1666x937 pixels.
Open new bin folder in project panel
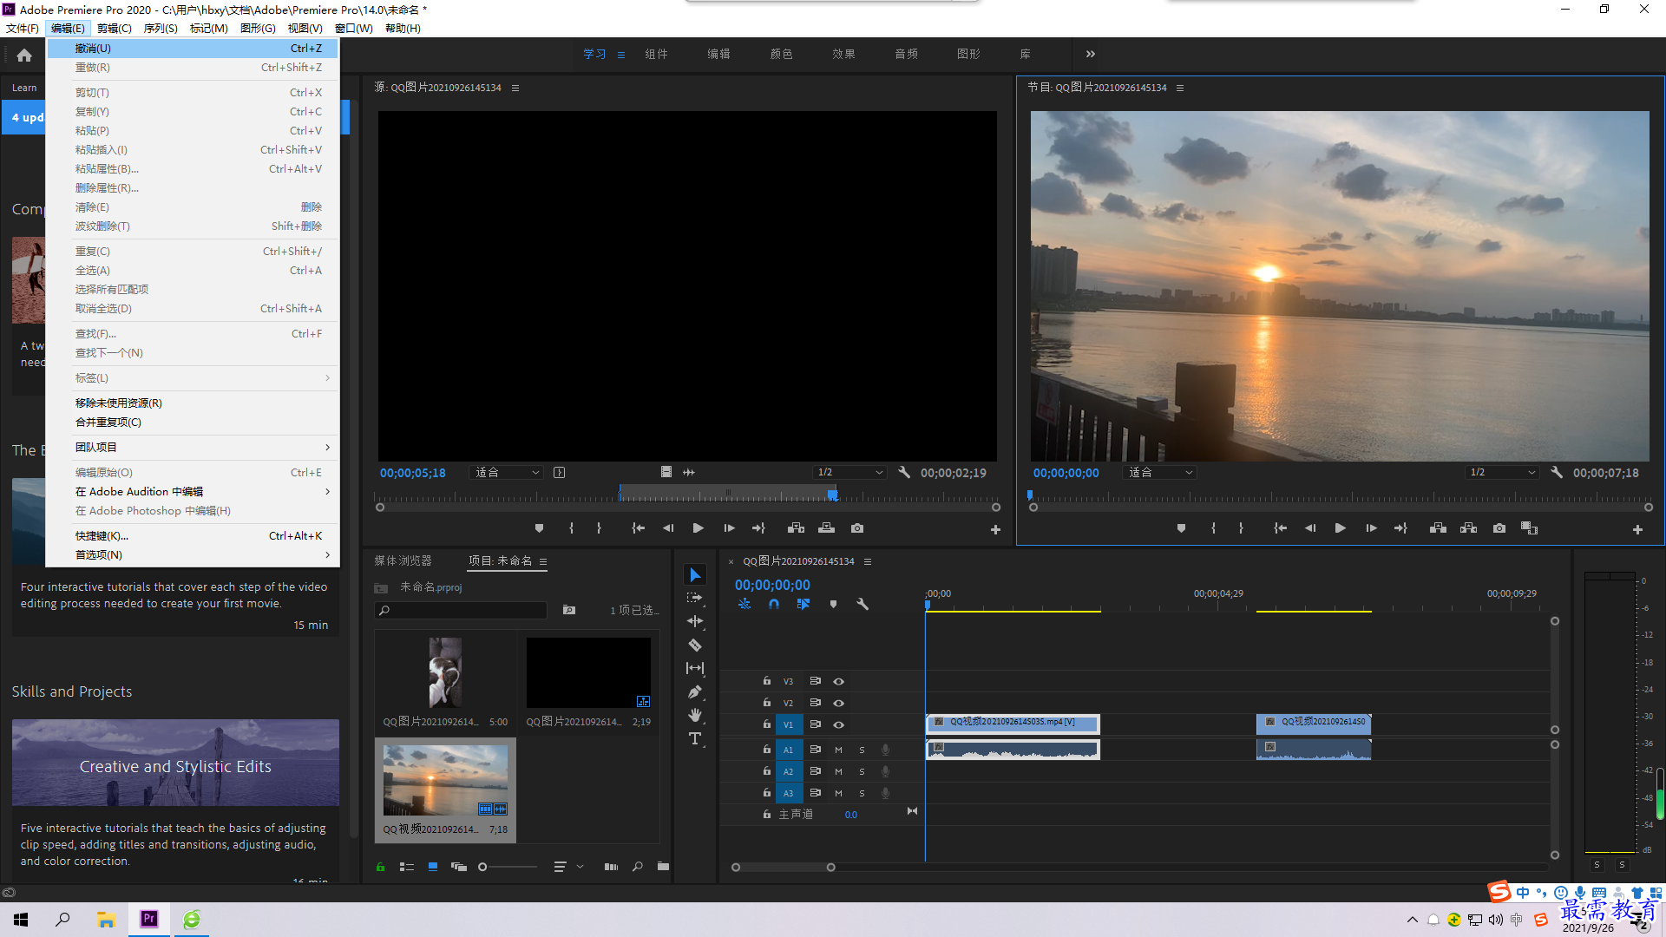[663, 867]
